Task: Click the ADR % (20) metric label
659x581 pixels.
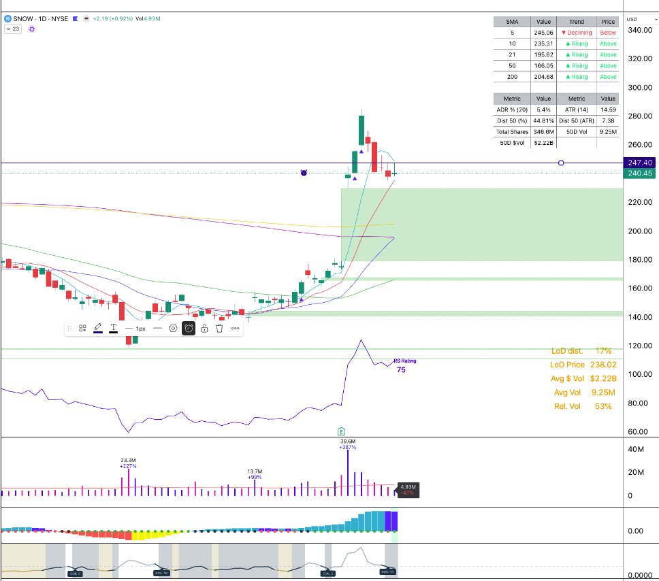Action: 512,110
